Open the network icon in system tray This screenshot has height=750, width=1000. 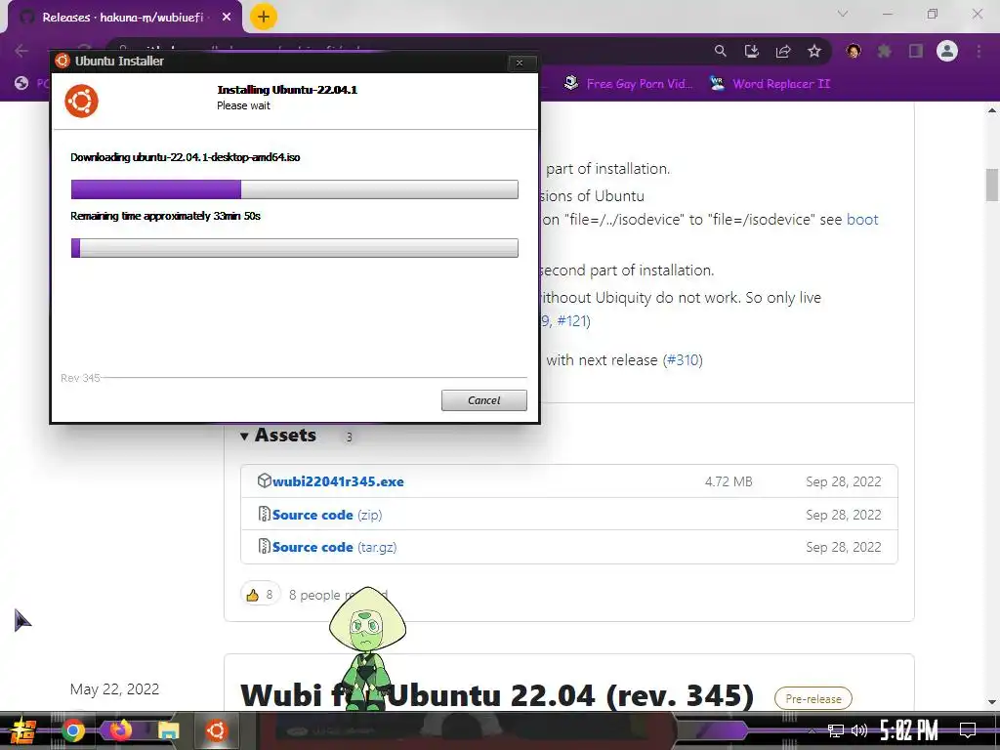[x=836, y=730]
